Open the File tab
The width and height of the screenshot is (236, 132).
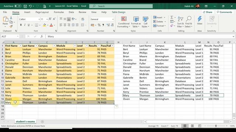pos(5,12)
